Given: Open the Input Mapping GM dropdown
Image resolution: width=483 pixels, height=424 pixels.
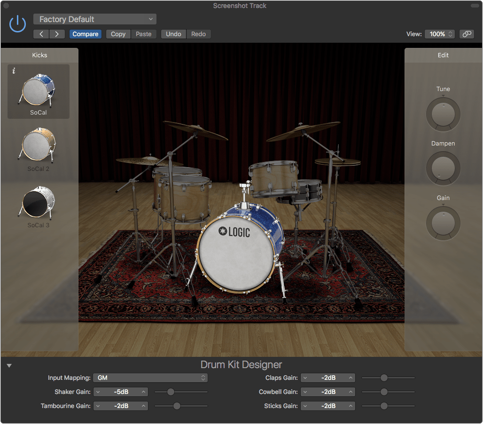Looking at the screenshot, I should click(150, 378).
